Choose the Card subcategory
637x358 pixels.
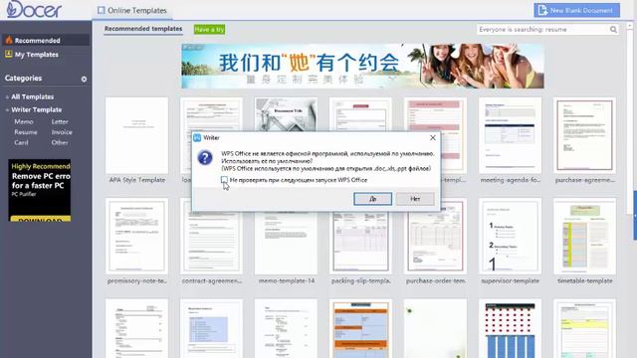click(21, 142)
